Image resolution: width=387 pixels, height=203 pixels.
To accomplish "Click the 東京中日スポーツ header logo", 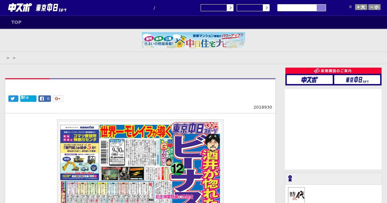I will [x=51, y=8].
